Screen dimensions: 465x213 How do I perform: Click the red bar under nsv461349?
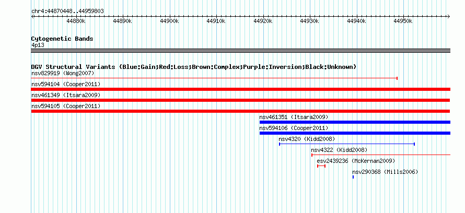pyautogui.click(x=240, y=100)
